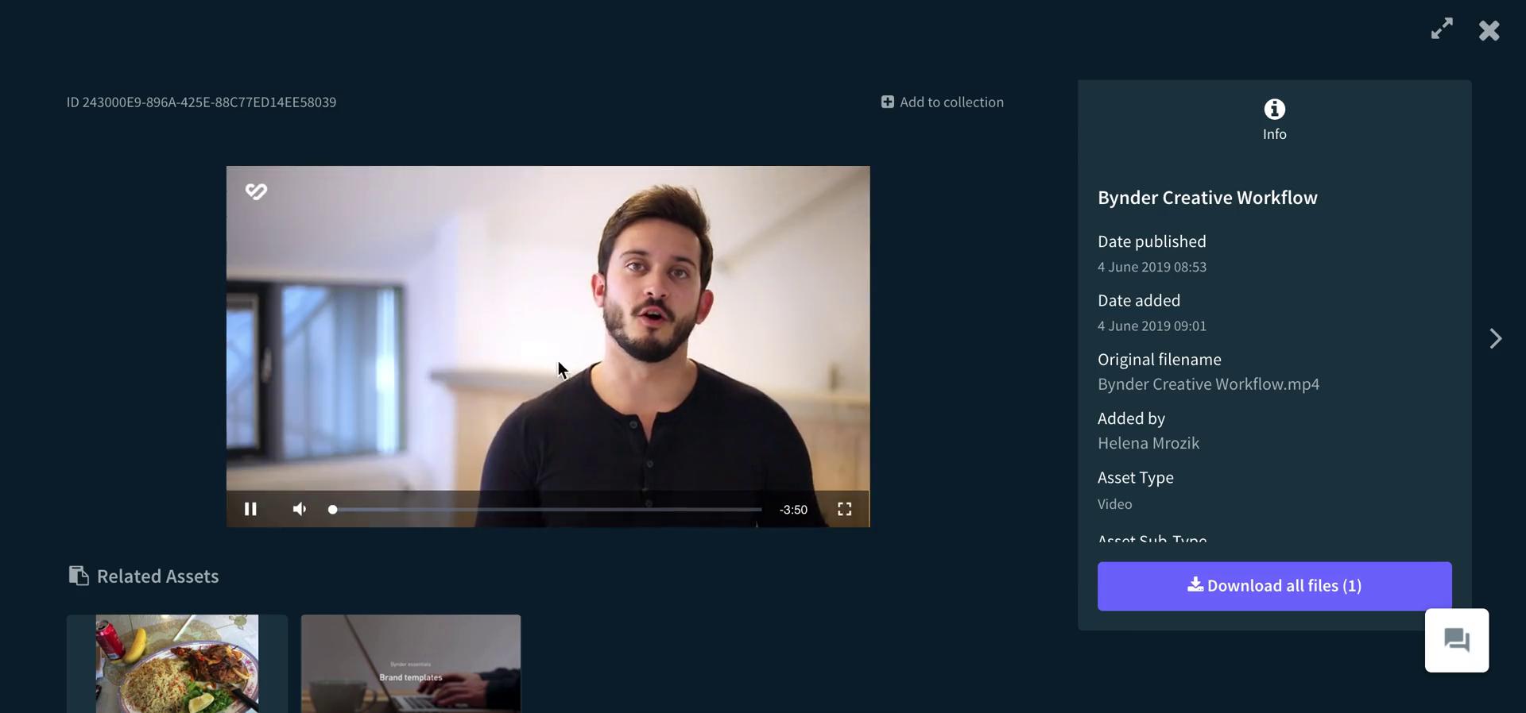Screen dimensions: 1526x713
Task: Click Helena Mrozik name
Action: (x=1148, y=443)
